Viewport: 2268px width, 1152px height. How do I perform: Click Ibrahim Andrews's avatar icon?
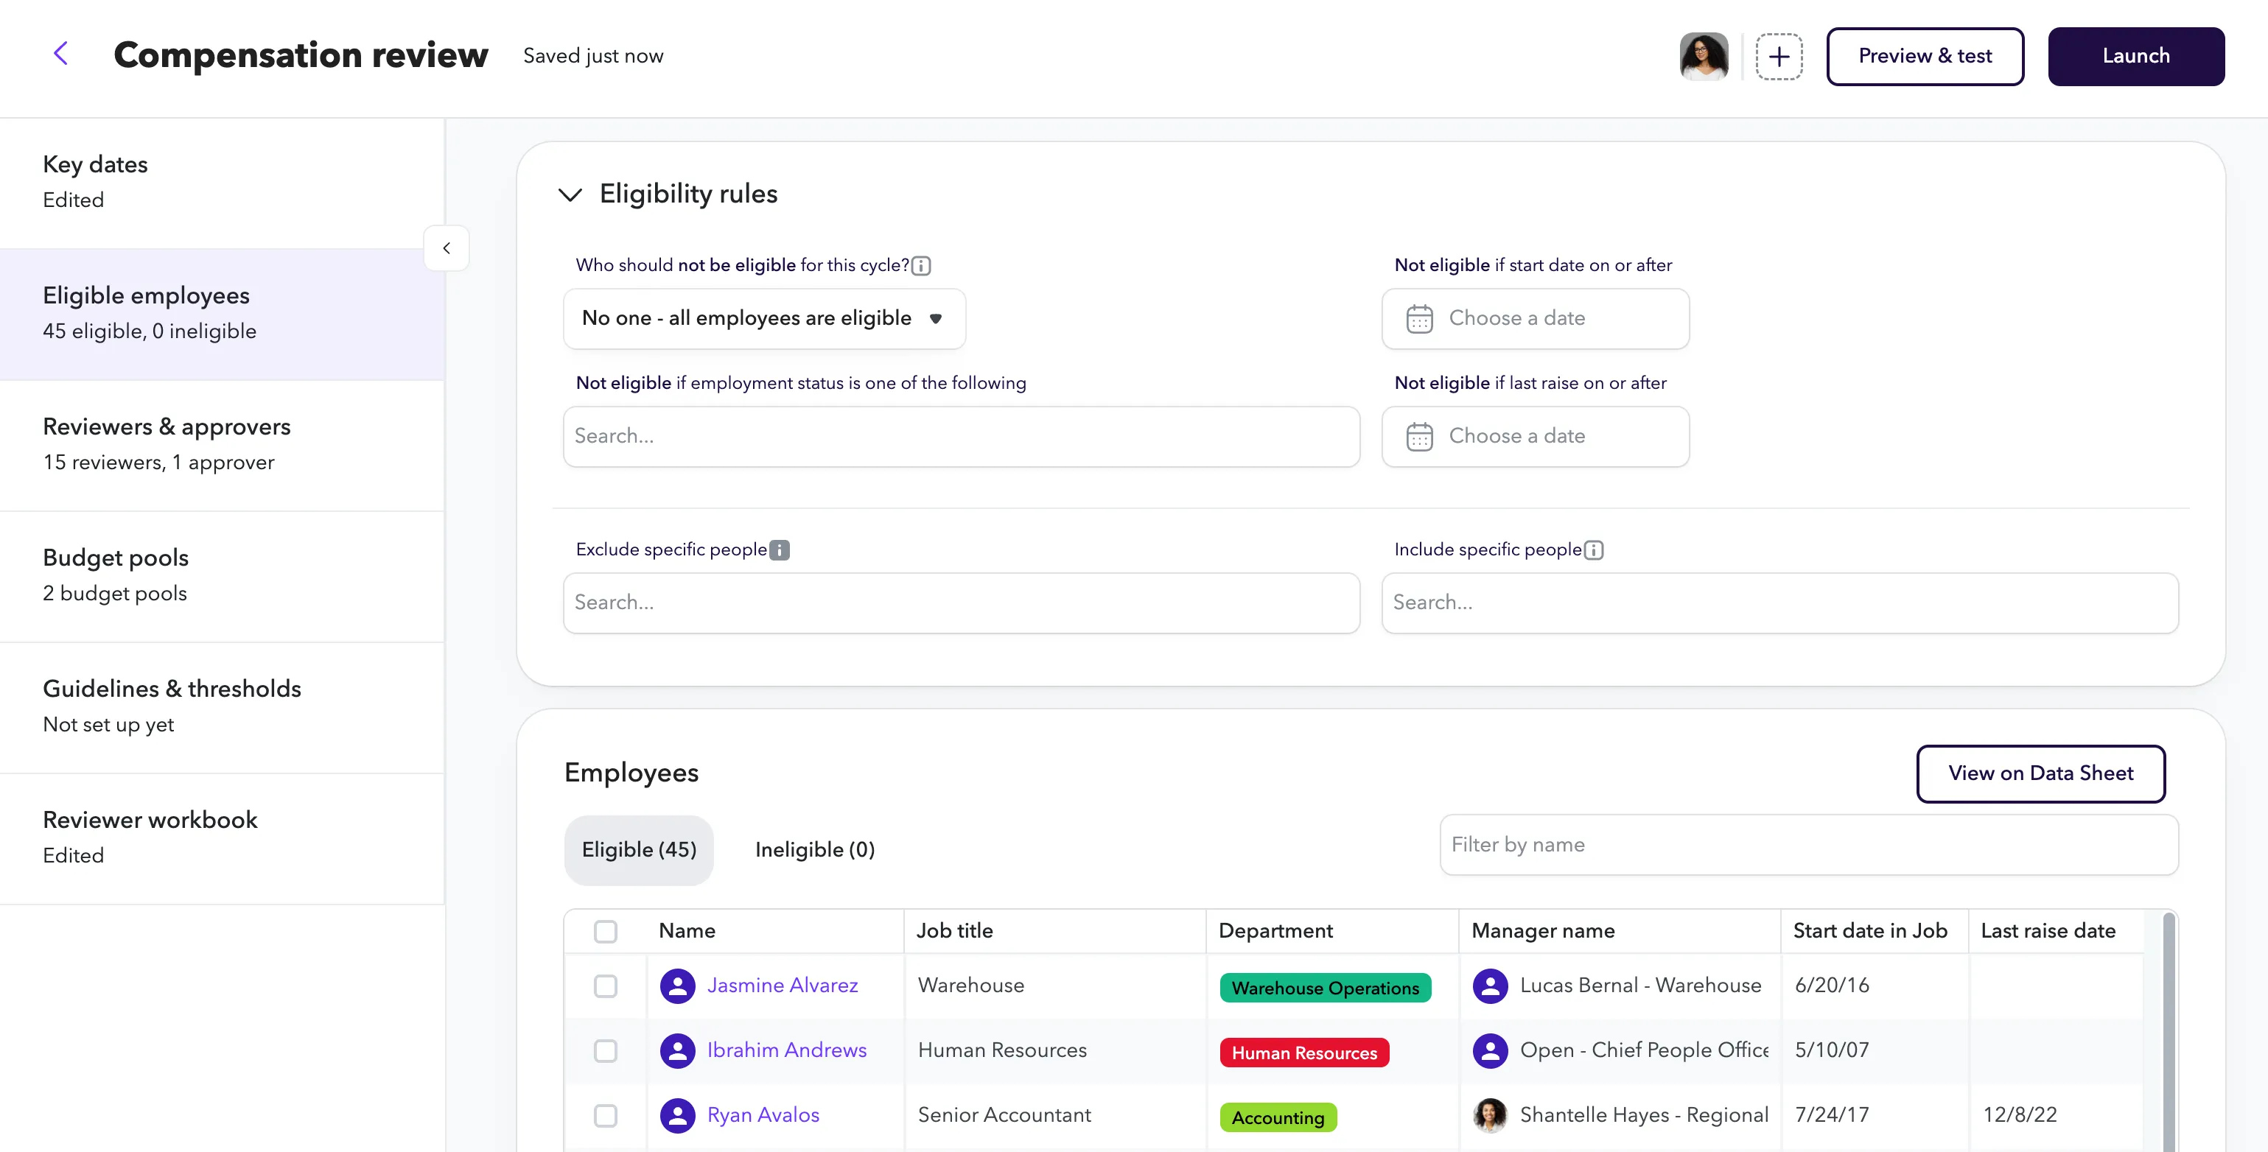point(678,1051)
